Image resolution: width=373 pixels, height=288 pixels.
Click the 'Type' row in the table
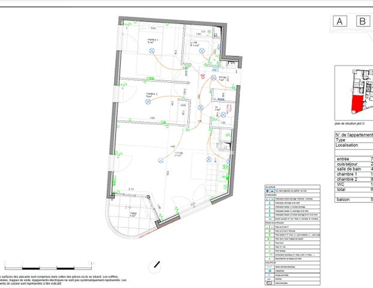click(x=354, y=140)
